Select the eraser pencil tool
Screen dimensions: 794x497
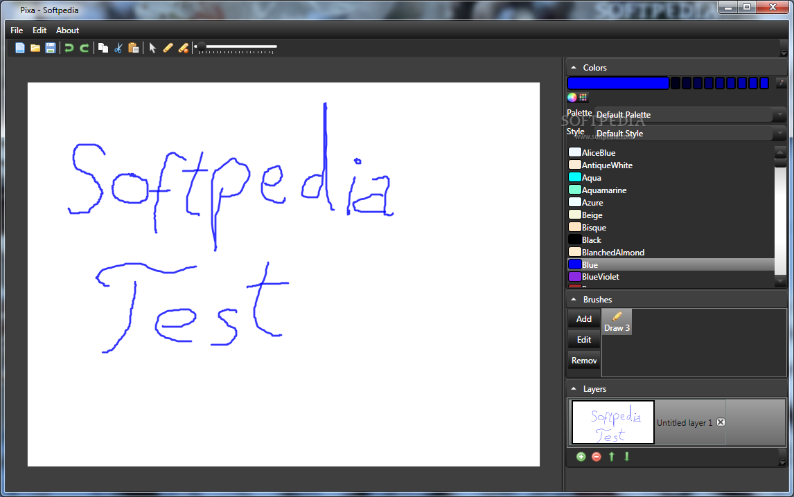coord(184,48)
